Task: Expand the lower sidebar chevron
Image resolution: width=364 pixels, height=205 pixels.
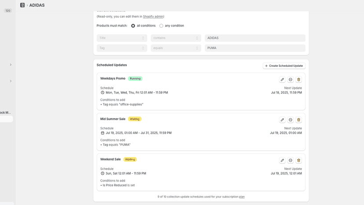Action: point(11,81)
